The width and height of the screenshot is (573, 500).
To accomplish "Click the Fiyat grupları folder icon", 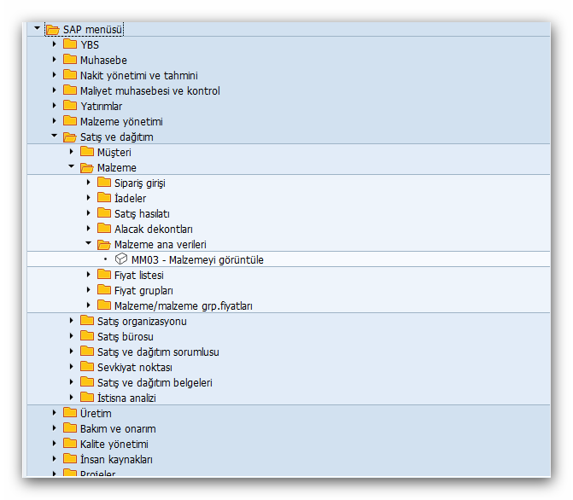I will coord(104,289).
